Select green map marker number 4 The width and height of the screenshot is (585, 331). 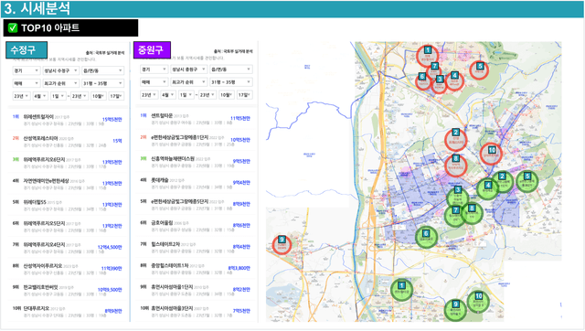coord(487,189)
